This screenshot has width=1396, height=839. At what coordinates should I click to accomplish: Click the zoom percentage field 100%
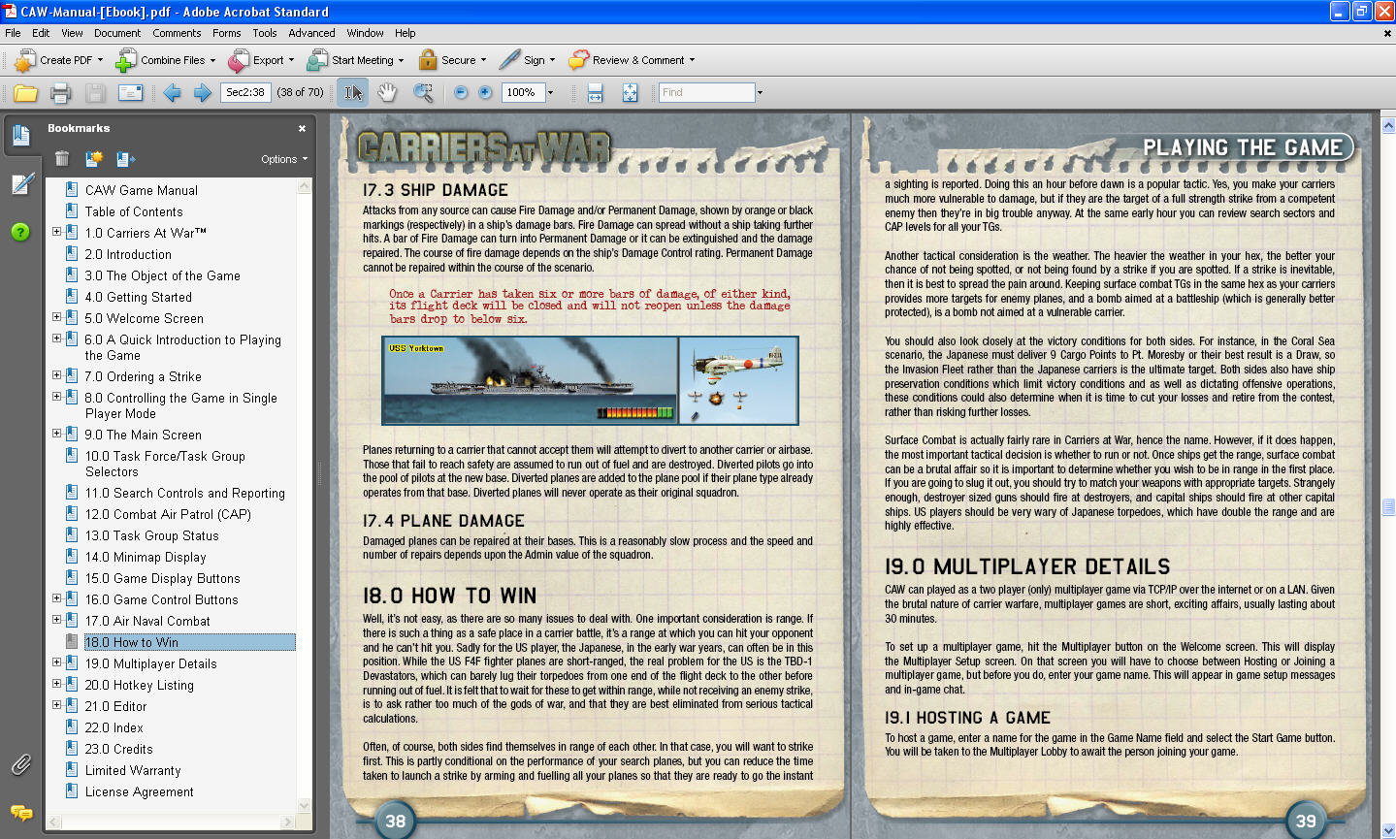523,93
